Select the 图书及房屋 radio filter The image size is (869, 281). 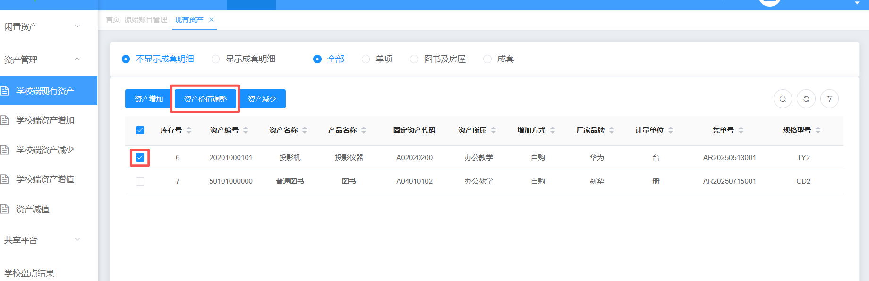click(414, 59)
